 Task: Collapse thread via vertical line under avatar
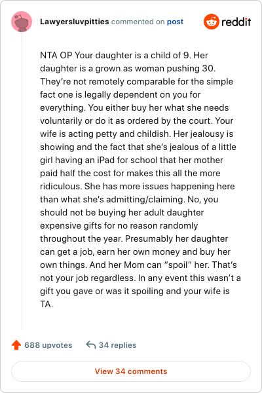pos(22,181)
